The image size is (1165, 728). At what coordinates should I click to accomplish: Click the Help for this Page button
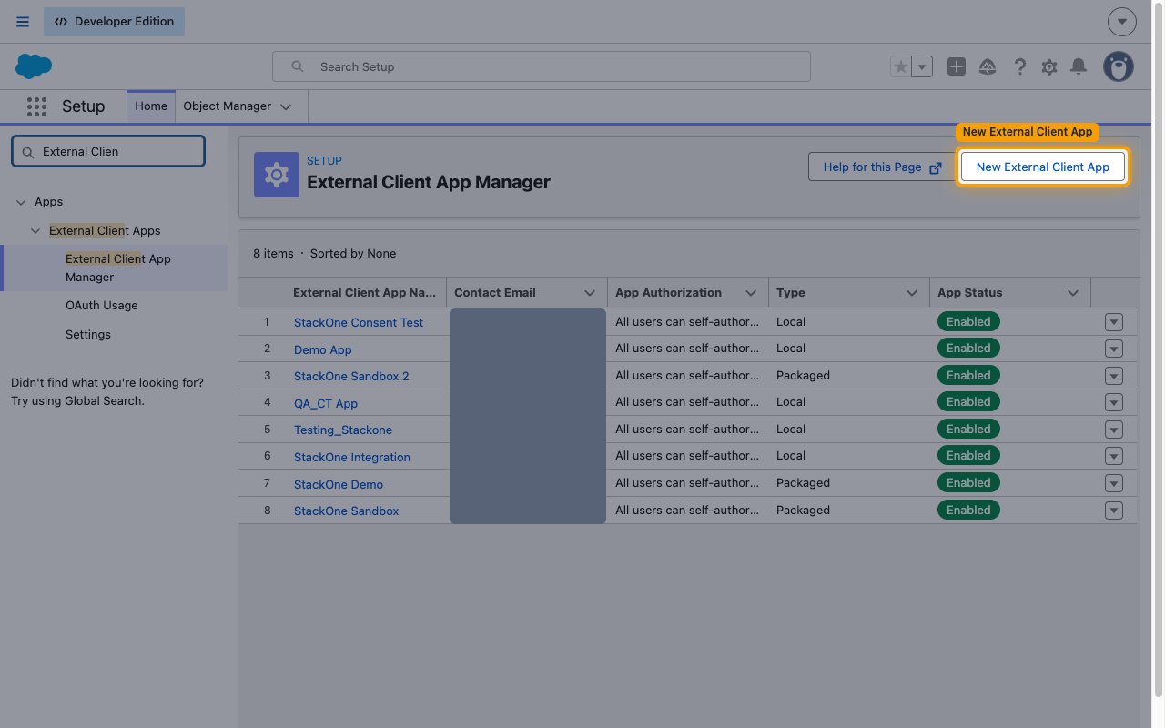coord(881,167)
